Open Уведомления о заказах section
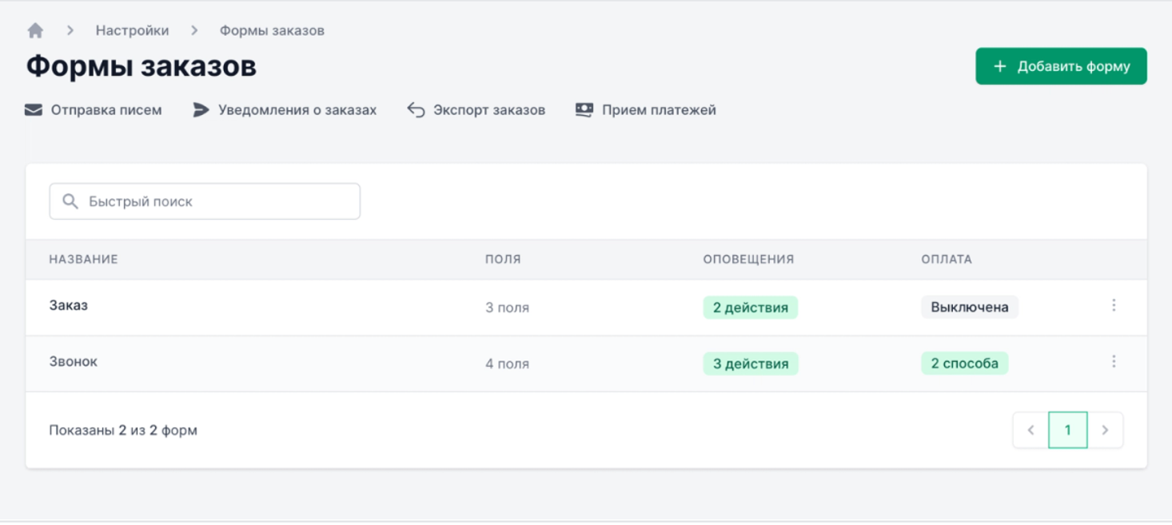The image size is (1172, 525). coord(297,110)
